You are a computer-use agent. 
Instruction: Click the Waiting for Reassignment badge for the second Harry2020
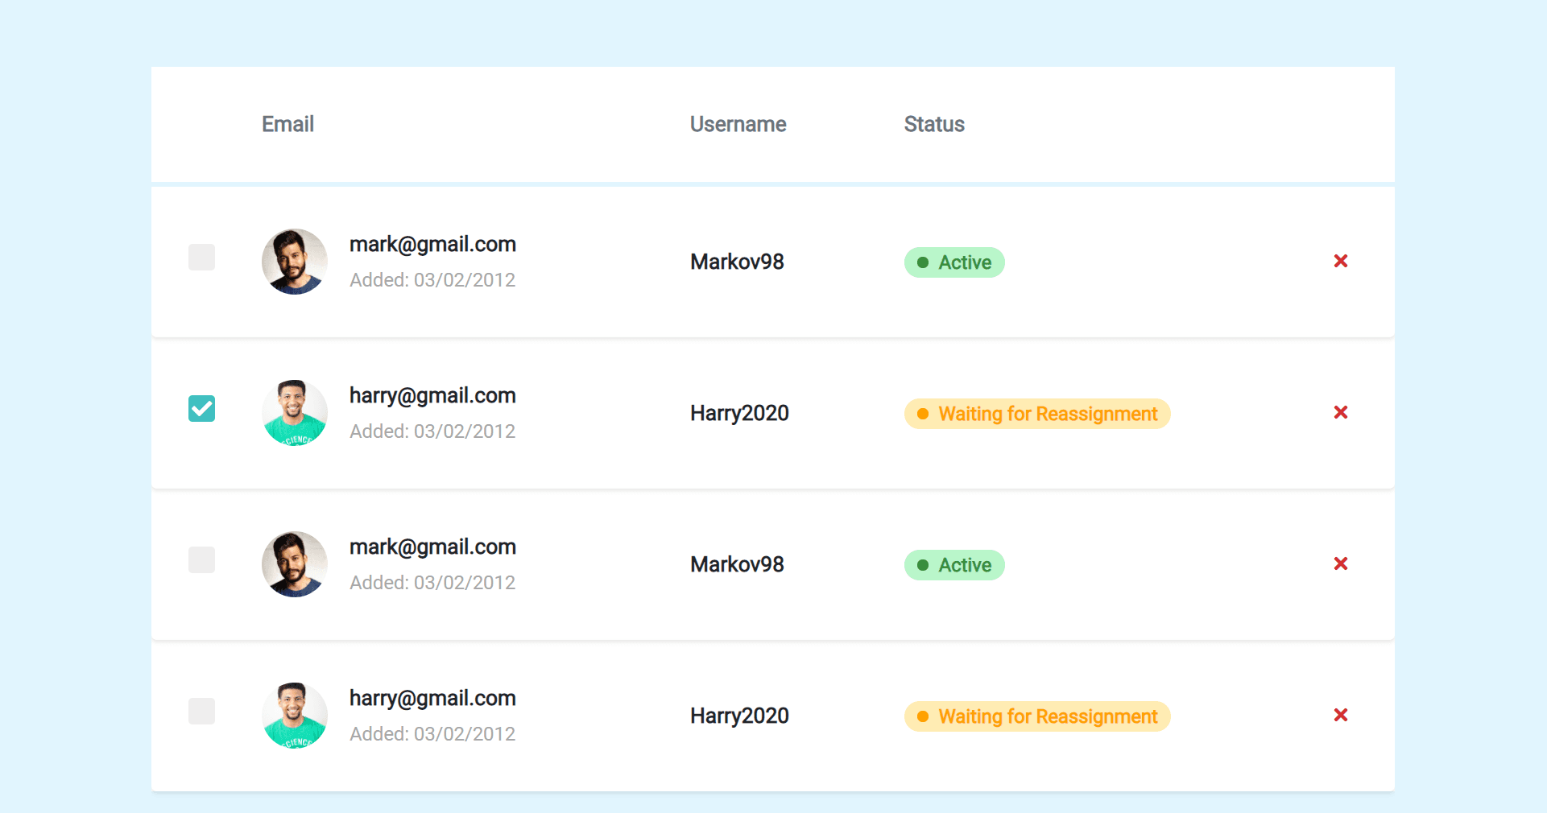(1036, 716)
